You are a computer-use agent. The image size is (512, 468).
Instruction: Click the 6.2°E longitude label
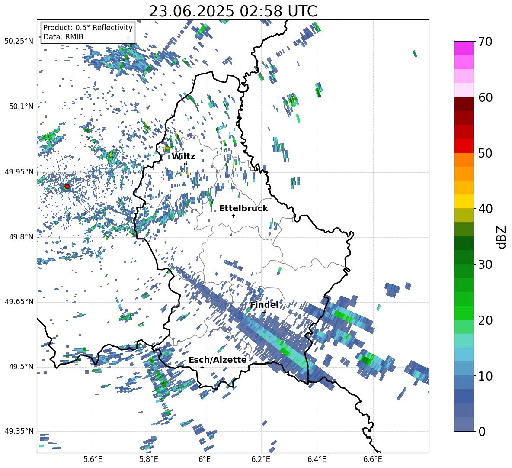pos(261,459)
